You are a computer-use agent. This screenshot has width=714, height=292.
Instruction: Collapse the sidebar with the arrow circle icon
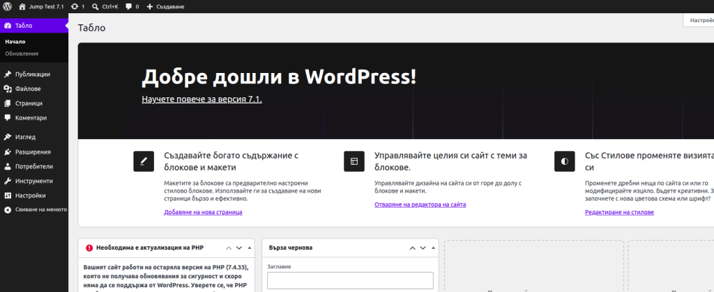(7, 210)
